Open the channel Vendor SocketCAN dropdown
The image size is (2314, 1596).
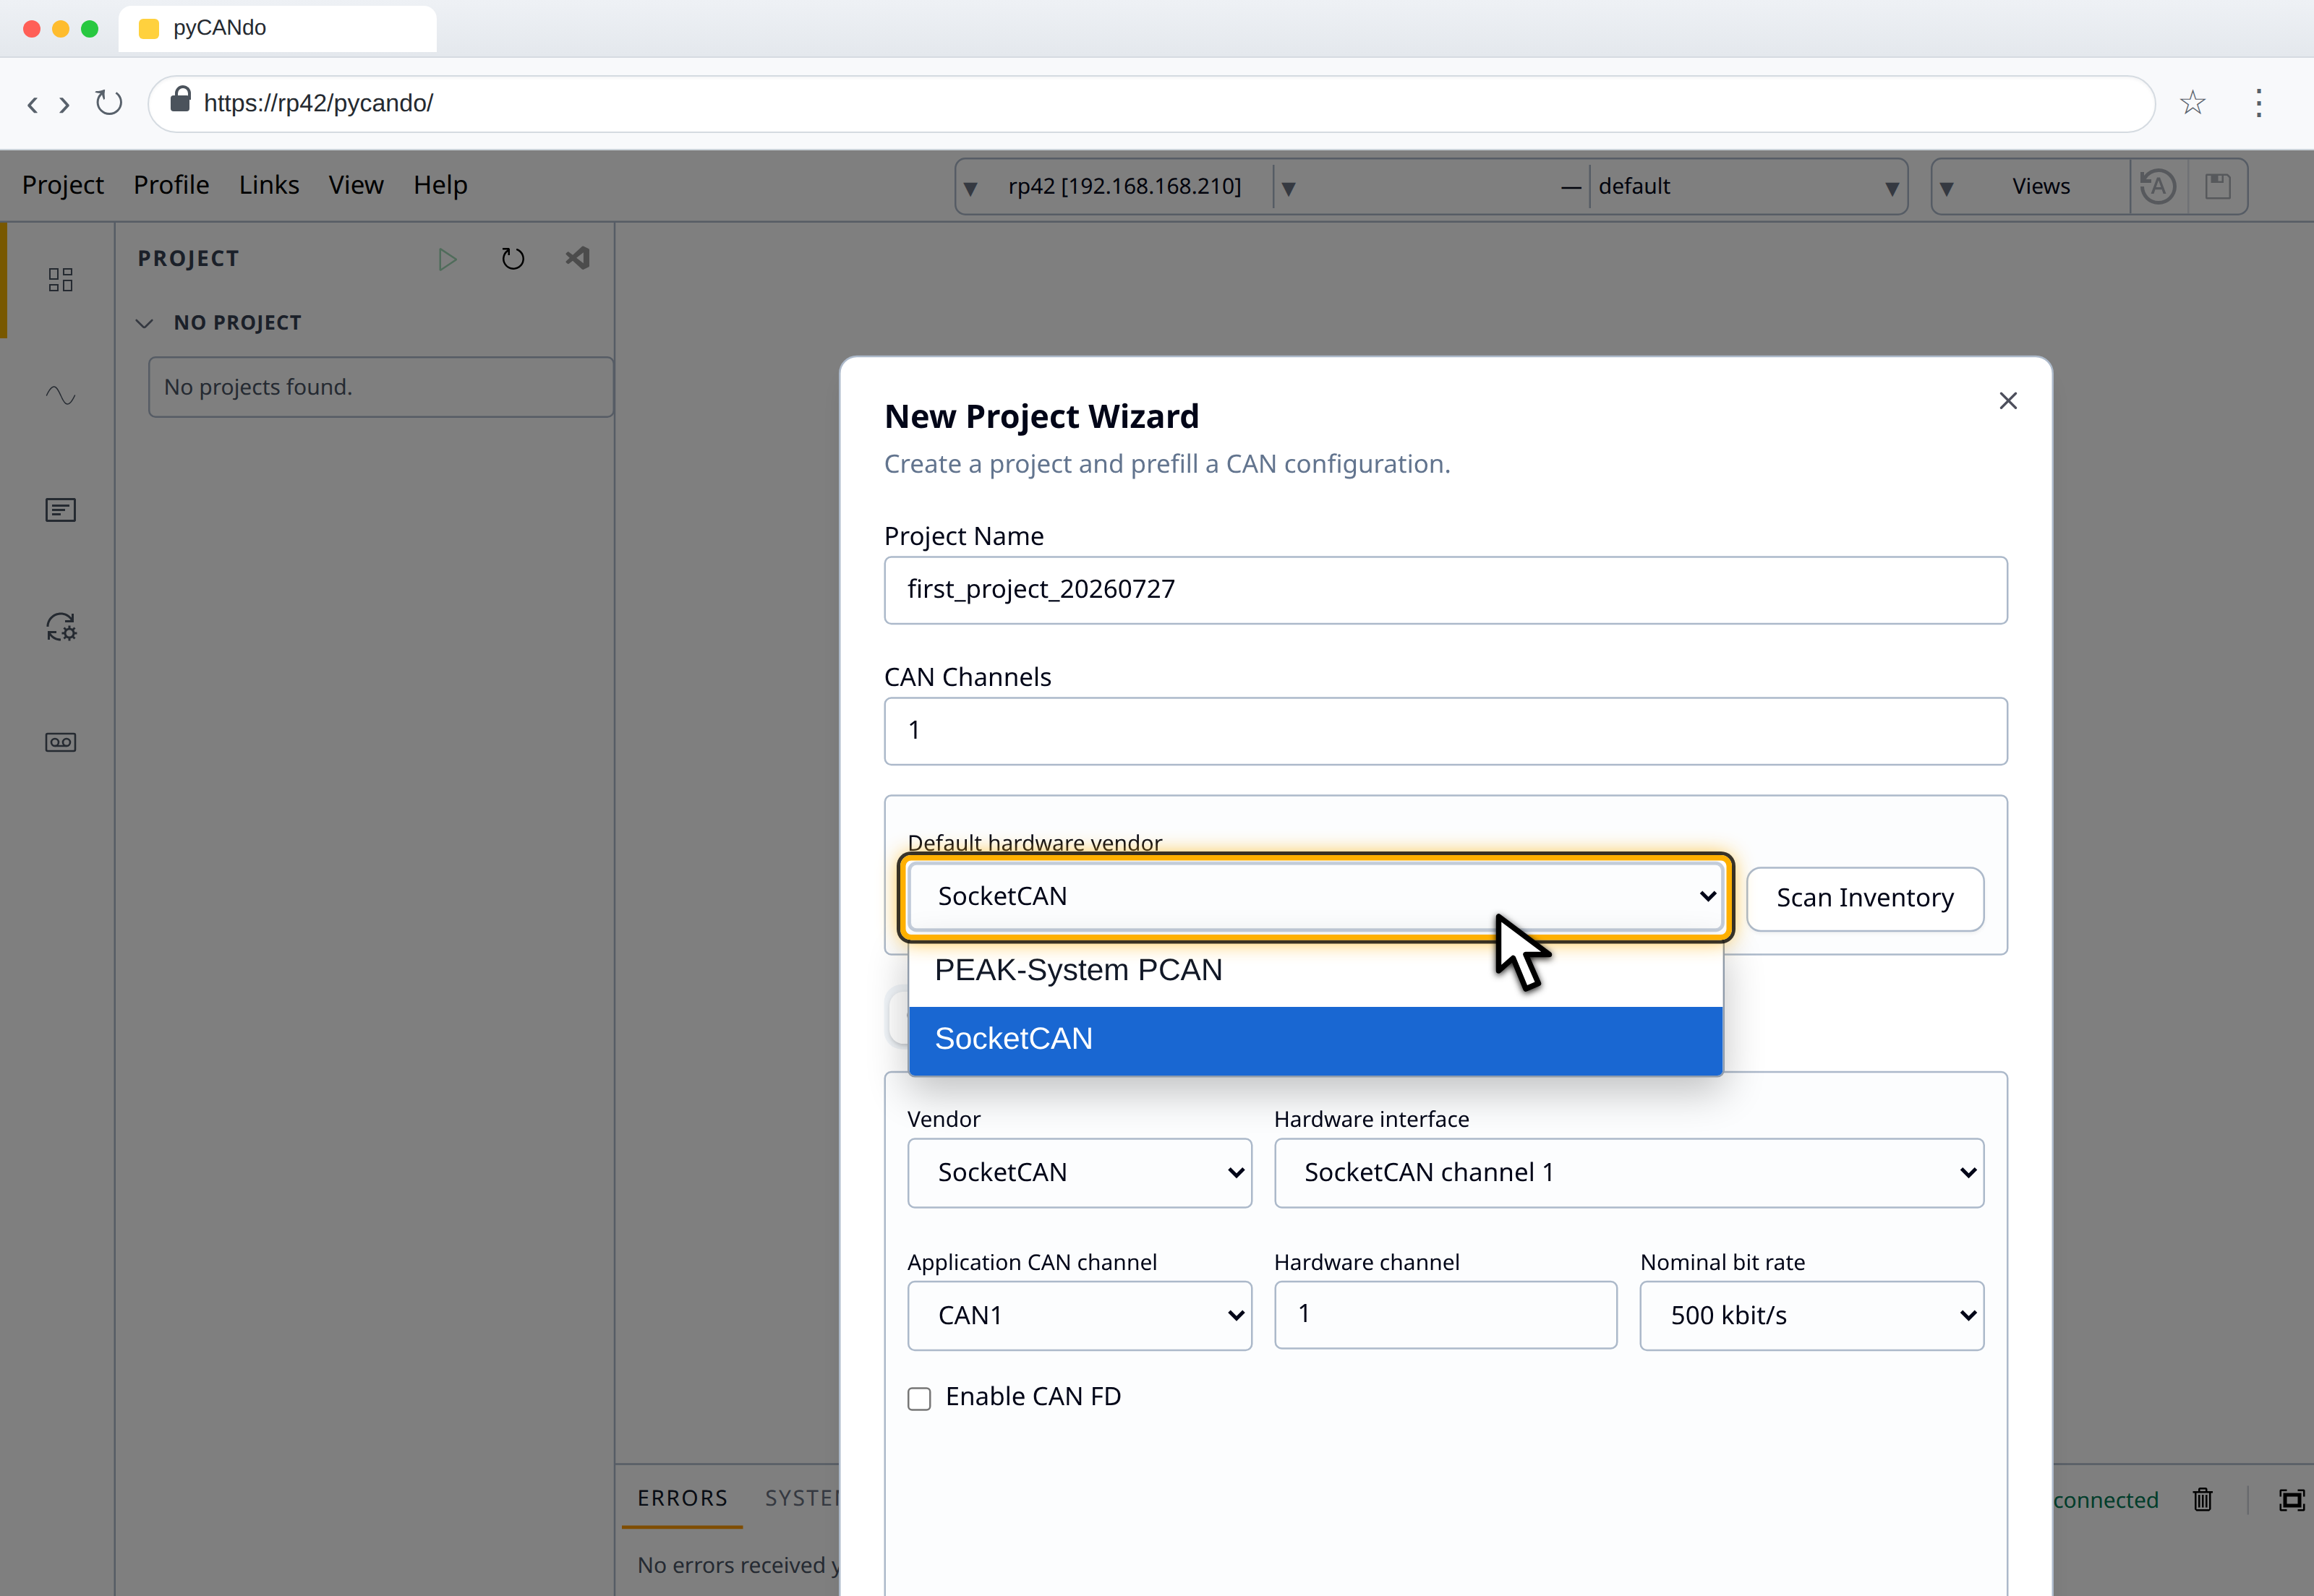tap(1080, 1173)
